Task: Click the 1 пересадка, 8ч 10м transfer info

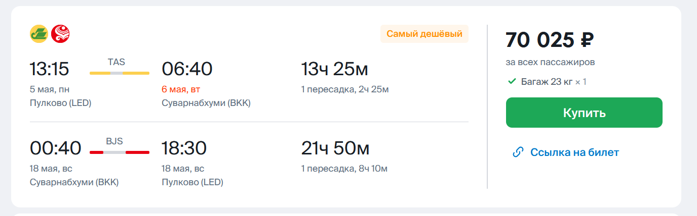Action: point(344,169)
